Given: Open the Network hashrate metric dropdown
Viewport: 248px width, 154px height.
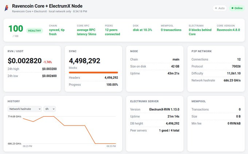Looking at the screenshot, I should [25, 109].
